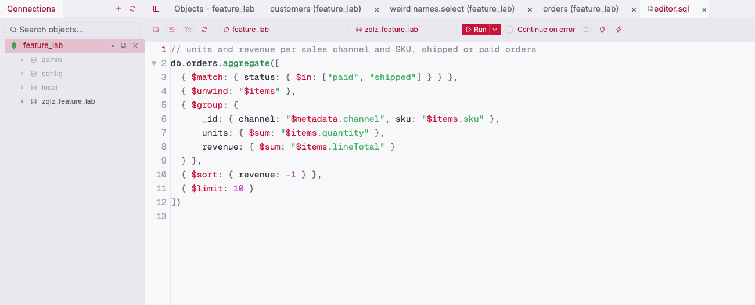Add a new connection with plus icon
The width and height of the screenshot is (755, 305).
pos(118,9)
